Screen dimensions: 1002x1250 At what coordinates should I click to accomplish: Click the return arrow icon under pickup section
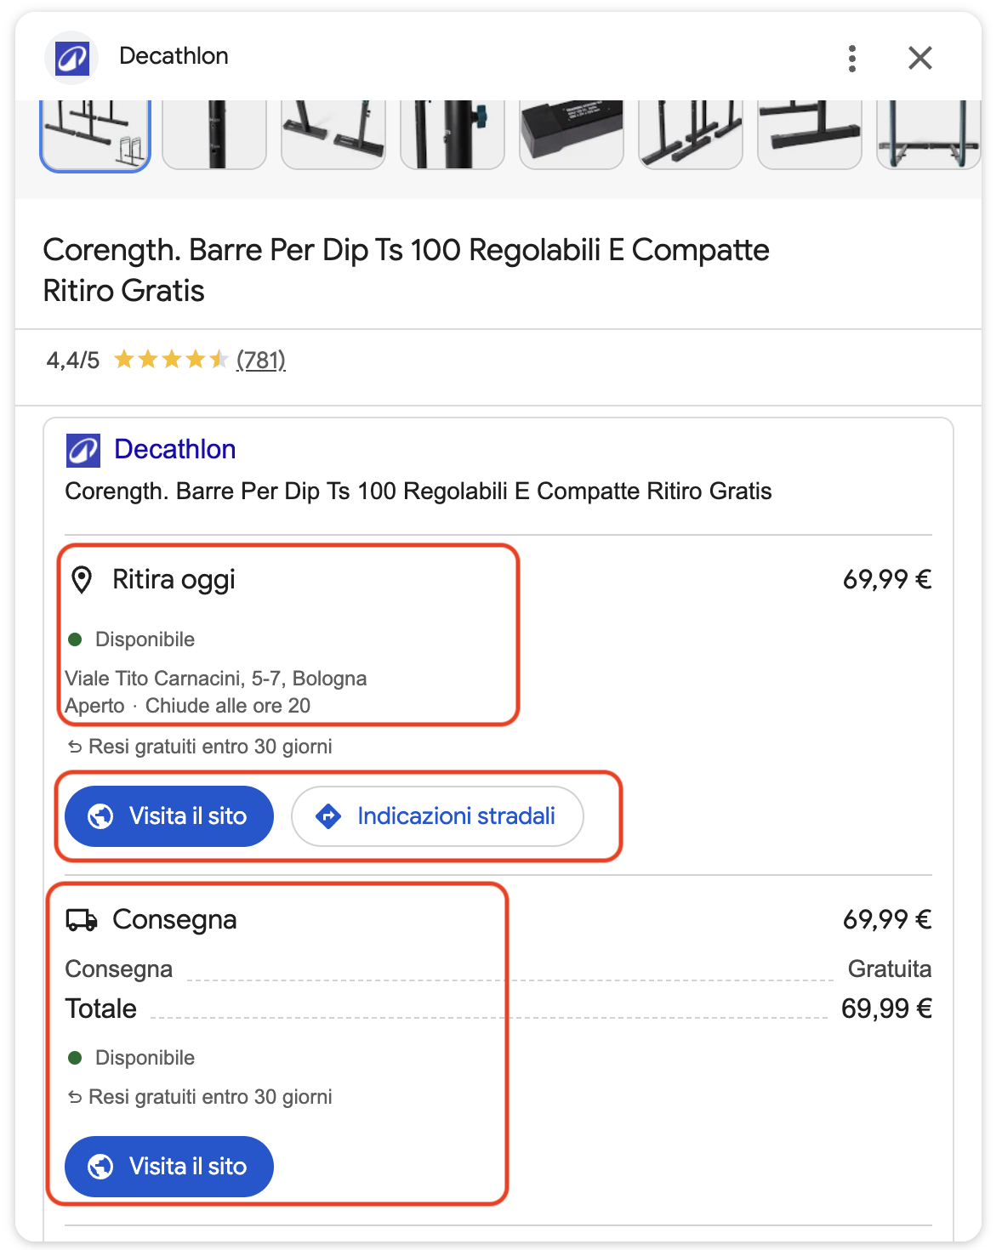click(x=75, y=747)
